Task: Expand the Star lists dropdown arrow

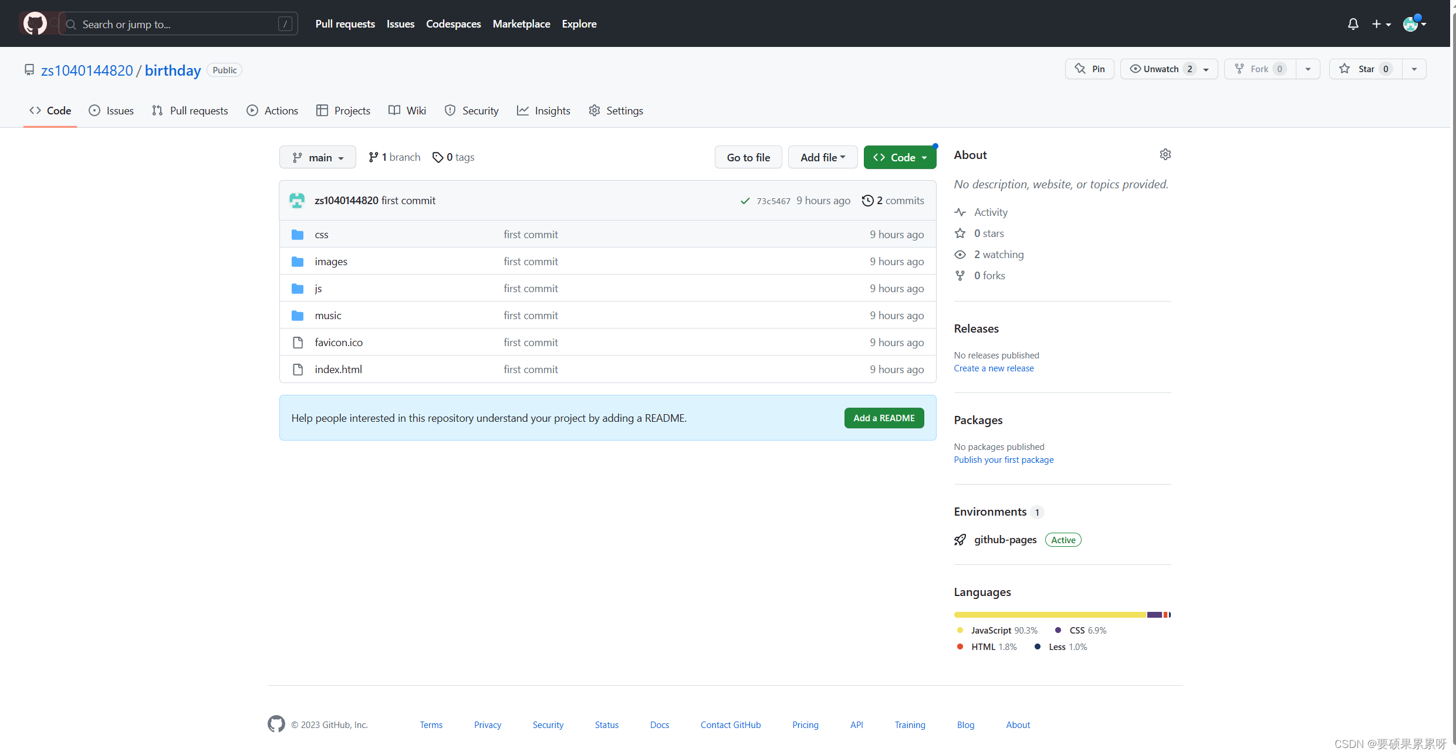Action: 1414,69
